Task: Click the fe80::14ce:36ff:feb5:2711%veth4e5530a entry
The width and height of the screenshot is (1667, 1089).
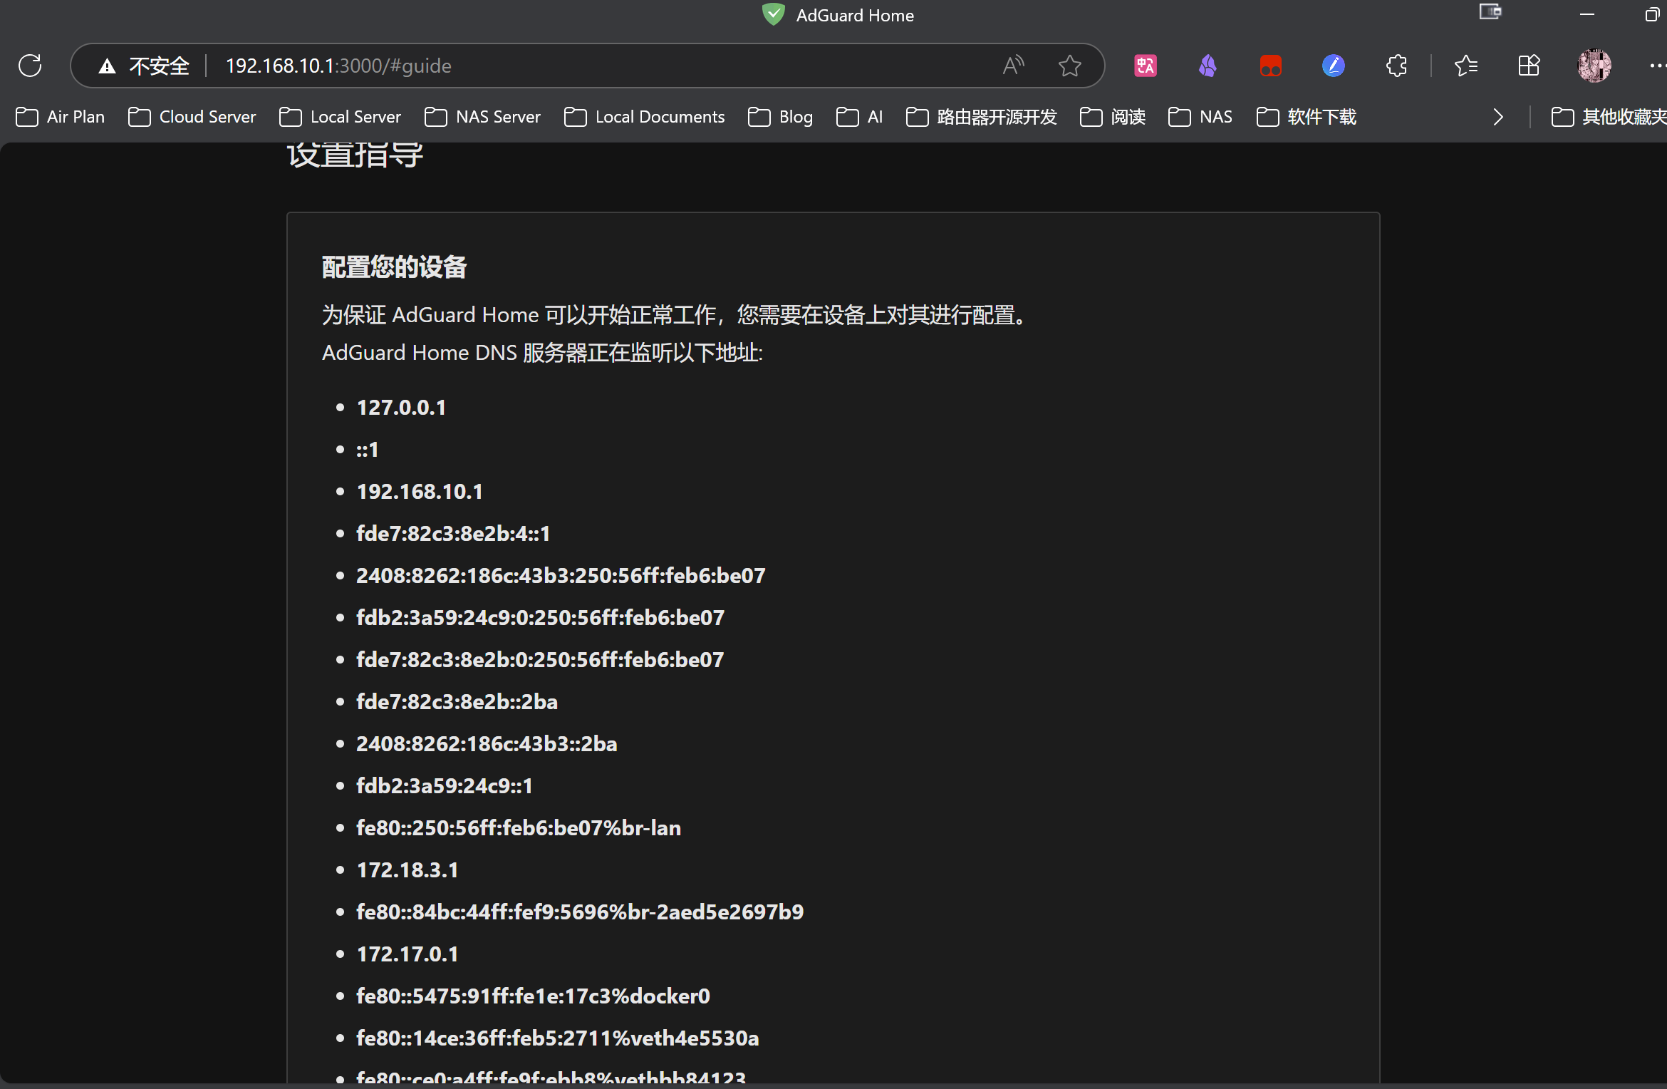Action: 558,1038
